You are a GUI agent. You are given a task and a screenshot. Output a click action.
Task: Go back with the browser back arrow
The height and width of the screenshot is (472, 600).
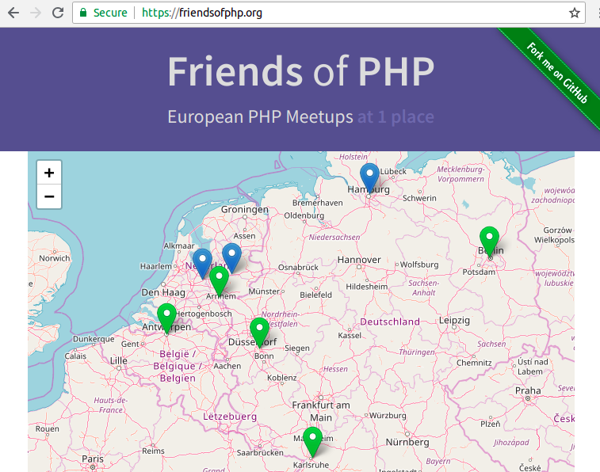coord(13,13)
